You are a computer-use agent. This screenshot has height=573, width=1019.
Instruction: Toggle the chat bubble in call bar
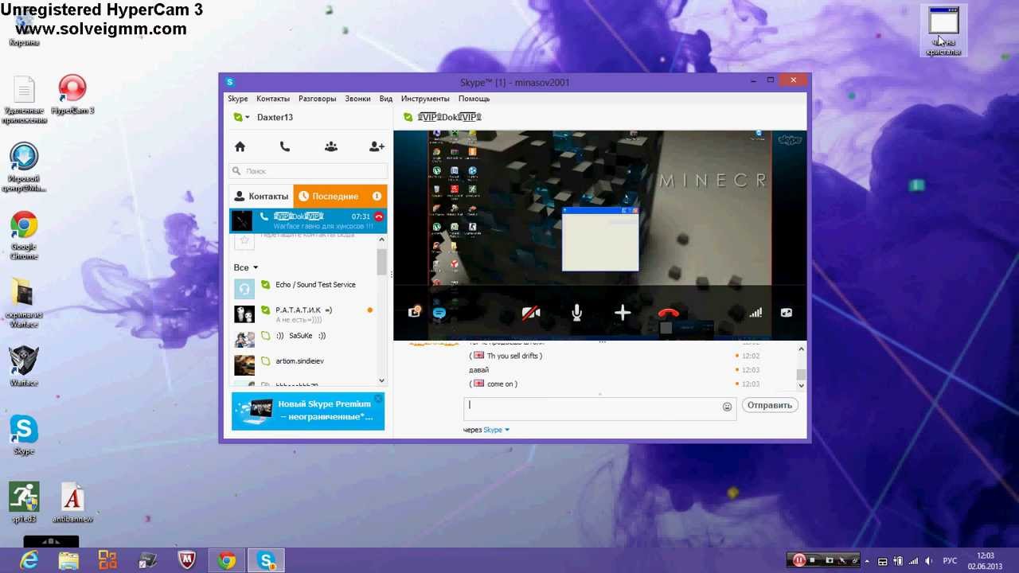pos(439,313)
